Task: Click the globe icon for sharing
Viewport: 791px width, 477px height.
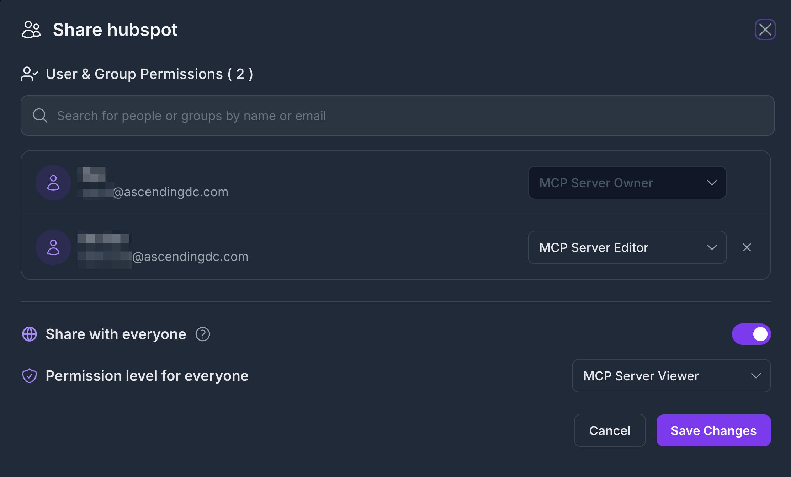Action: (x=30, y=334)
